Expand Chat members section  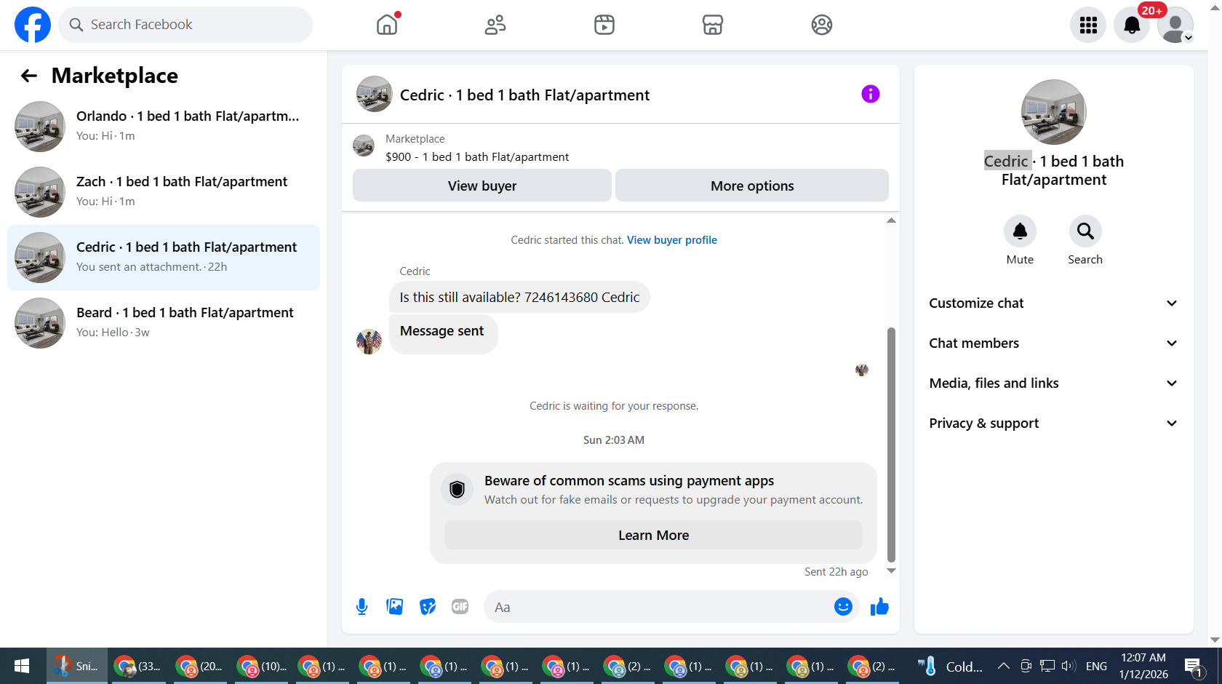click(x=1054, y=343)
